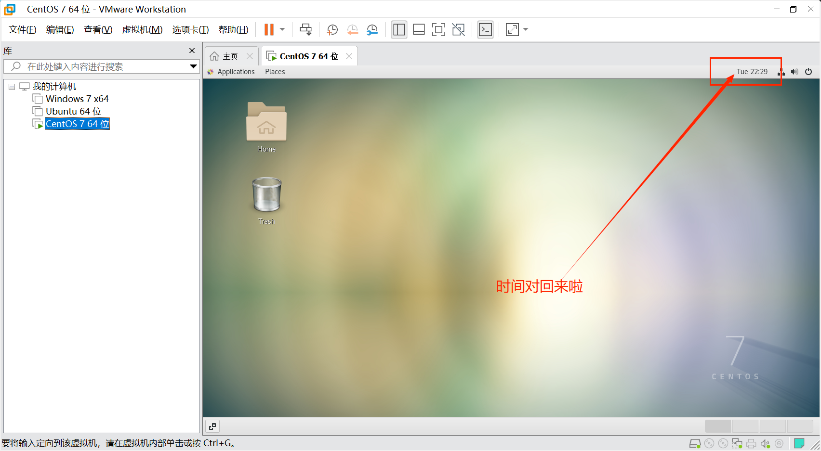Toggle the console view button
The image size is (821, 451).
pos(485,30)
